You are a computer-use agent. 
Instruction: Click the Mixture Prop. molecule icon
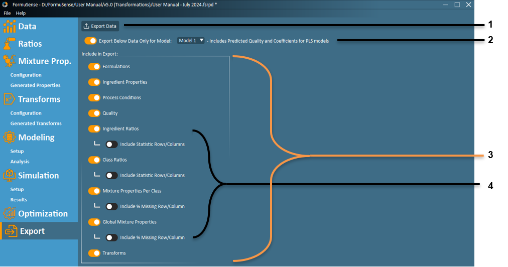[x=9, y=61]
